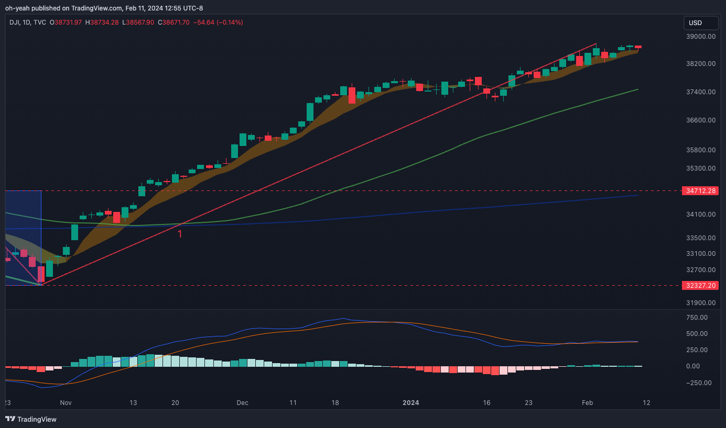Select the 1D interval label in legend
726x428 pixels.
pyautogui.click(x=27, y=22)
